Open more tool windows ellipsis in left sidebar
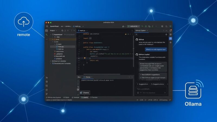The width and height of the screenshot is (217, 122). [x=47, y=39]
